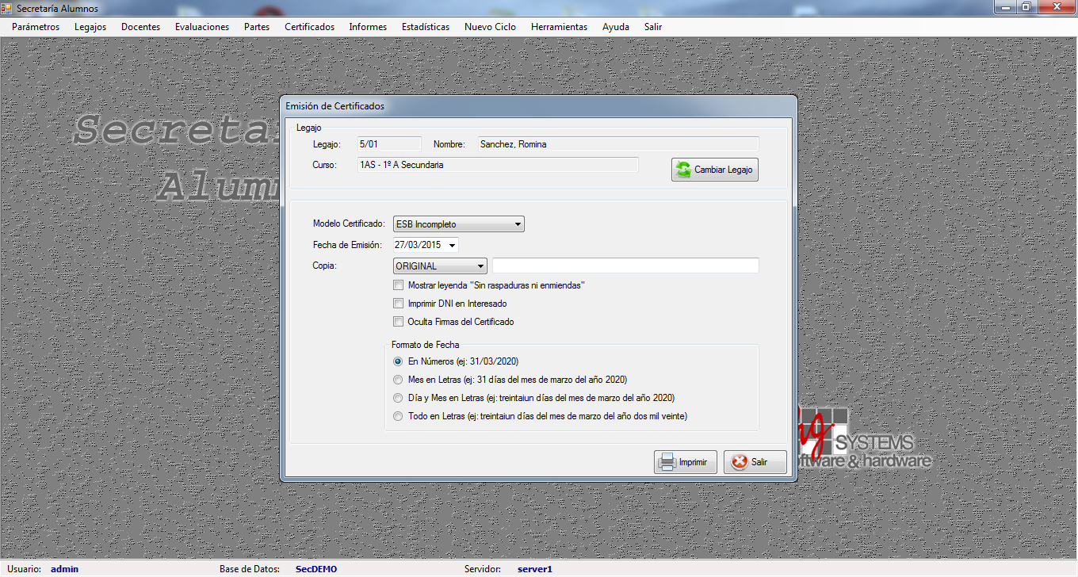Image resolution: width=1078 pixels, height=577 pixels.
Task: Click the red X icon on Salir button
Action: [x=740, y=462]
